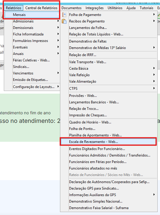Choose the Sindicais... entry
Image resolution: width=160 pixels, height=215 pixels.
coord(32,67)
